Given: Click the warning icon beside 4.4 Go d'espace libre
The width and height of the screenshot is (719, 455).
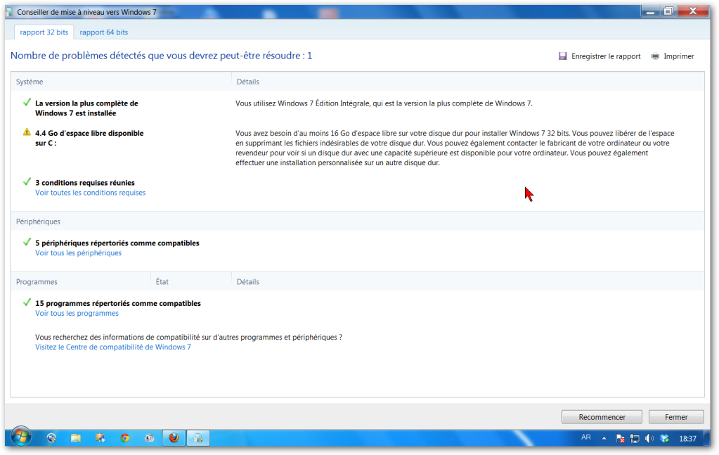Looking at the screenshot, I should 27,132.
